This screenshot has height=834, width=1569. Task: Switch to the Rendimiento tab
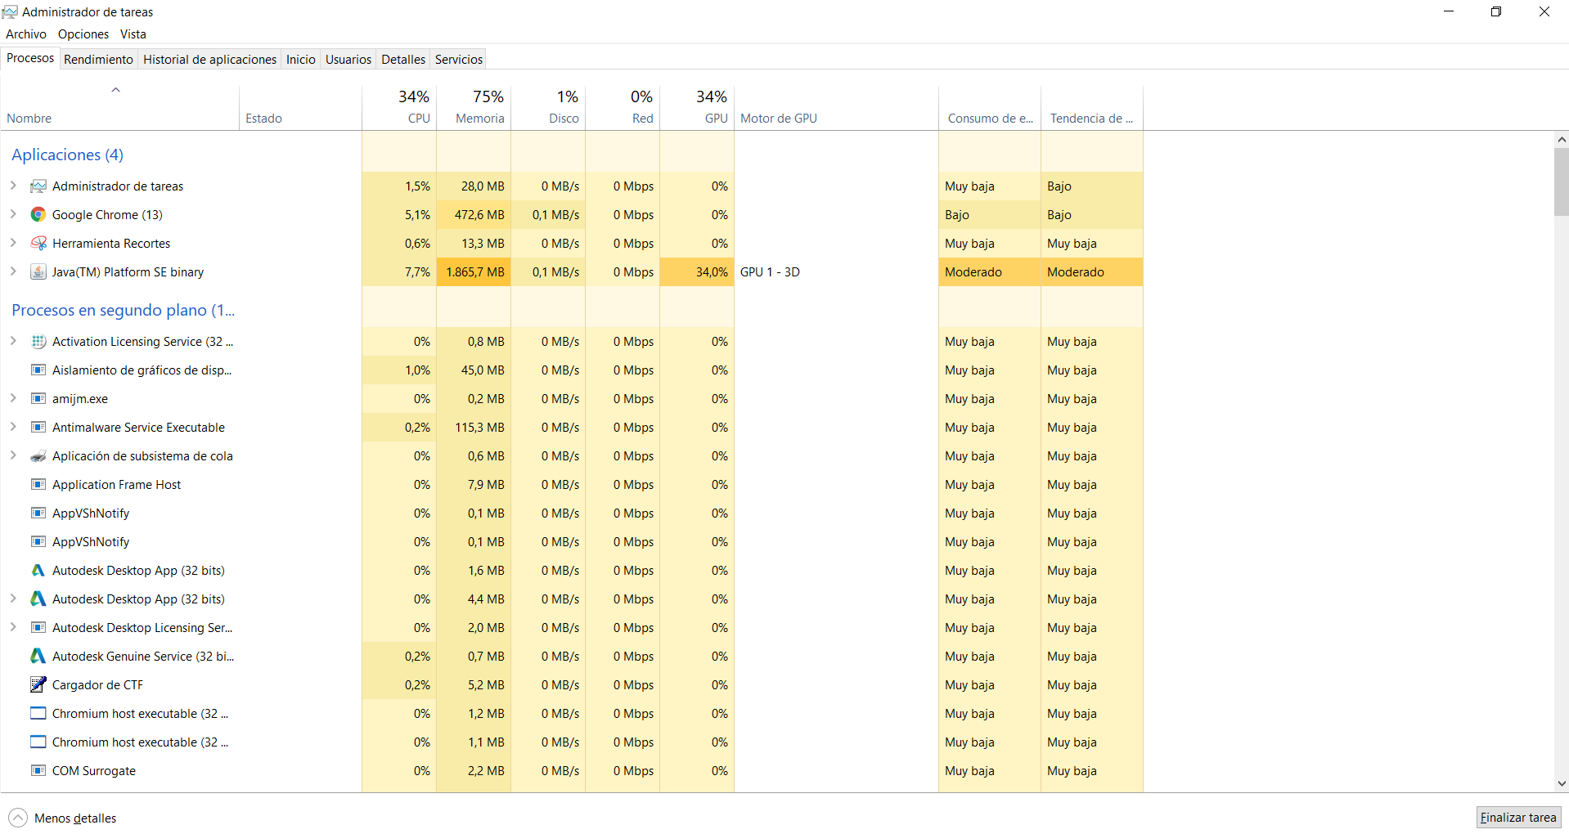98,60
